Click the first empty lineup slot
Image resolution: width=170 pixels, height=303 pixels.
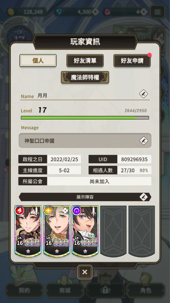[113, 231]
